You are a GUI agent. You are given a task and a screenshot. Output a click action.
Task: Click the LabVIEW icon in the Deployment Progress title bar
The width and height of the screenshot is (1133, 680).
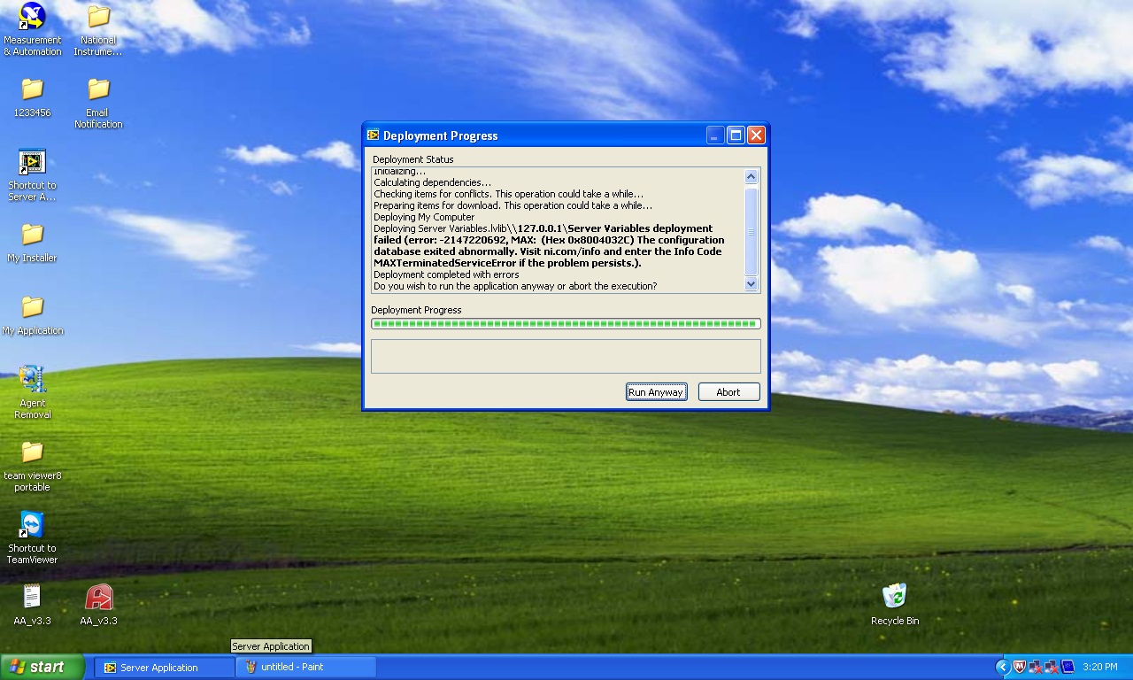374,135
